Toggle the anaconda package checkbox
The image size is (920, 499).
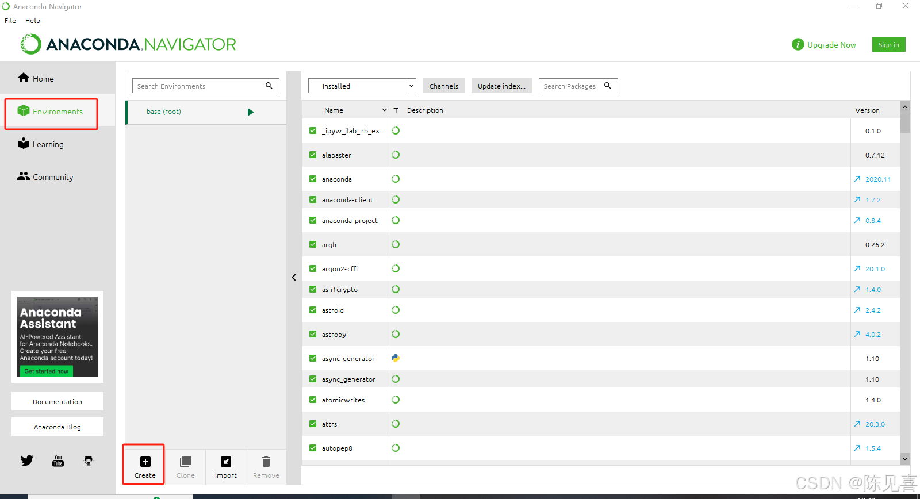(x=313, y=179)
